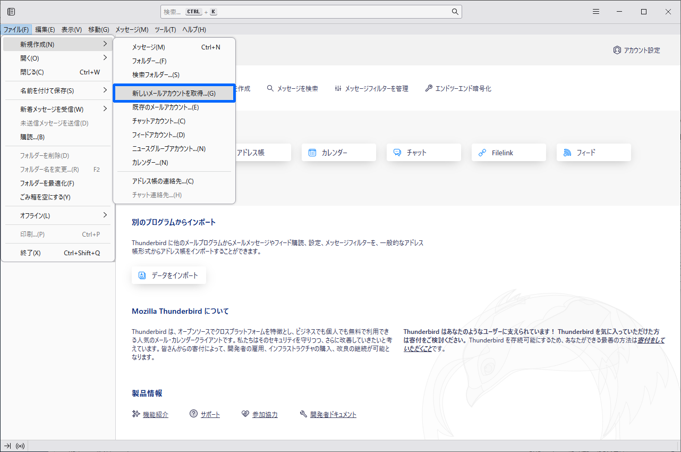Click the calendar icon on カレンダー card

312,153
